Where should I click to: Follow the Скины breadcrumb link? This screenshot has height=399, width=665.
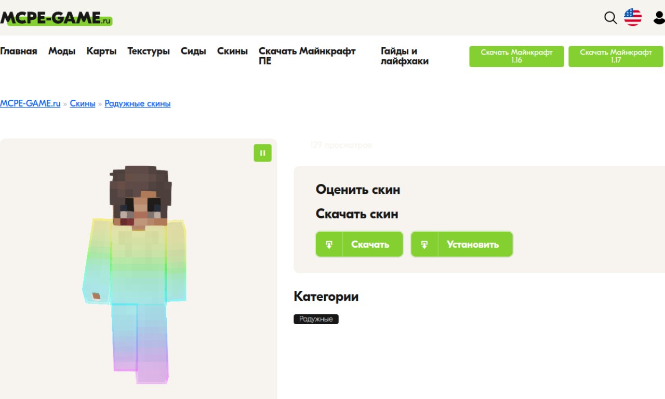pos(83,103)
